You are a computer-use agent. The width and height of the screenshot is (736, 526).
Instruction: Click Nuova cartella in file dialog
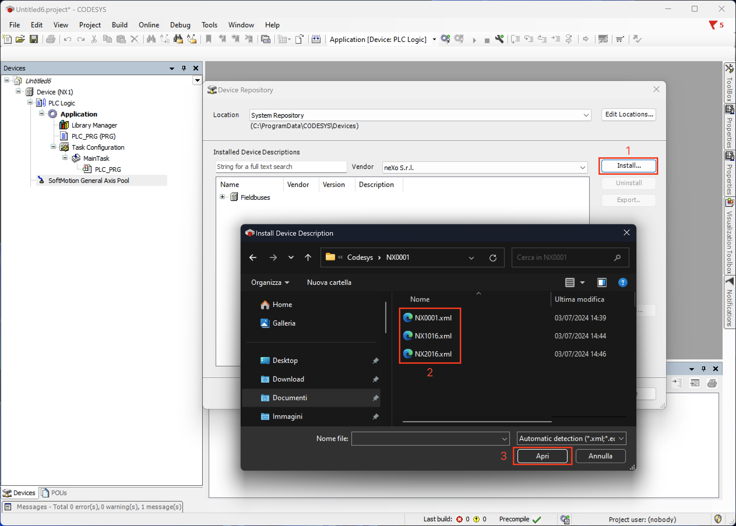pos(329,283)
